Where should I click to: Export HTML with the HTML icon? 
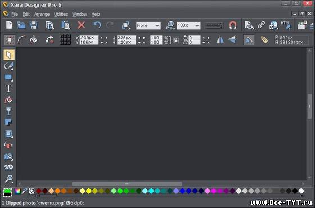tap(286, 25)
